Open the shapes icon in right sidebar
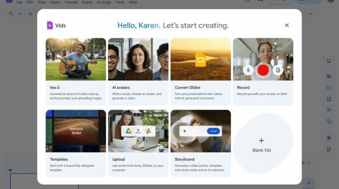Screen dimensions: 339x189 (329, 121)
